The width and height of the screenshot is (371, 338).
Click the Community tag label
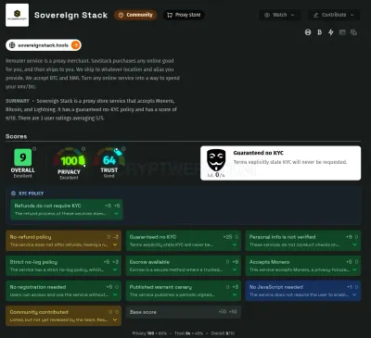[135, 15]
